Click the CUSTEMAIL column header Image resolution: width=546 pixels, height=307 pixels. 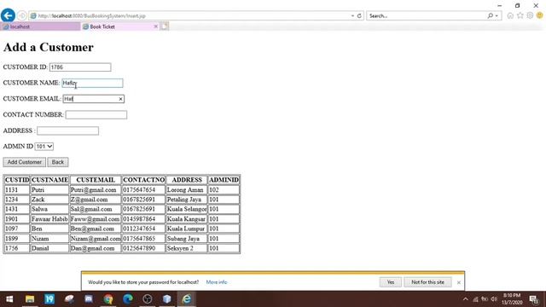click(96, 180)
